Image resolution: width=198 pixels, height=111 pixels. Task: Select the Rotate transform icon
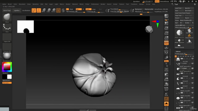pos(54,10)
